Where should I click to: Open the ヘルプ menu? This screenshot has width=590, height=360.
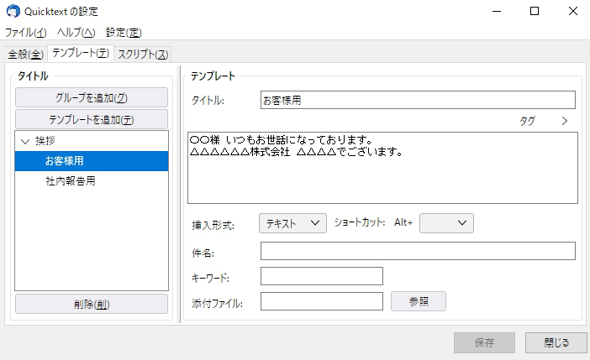coord(76,33)
